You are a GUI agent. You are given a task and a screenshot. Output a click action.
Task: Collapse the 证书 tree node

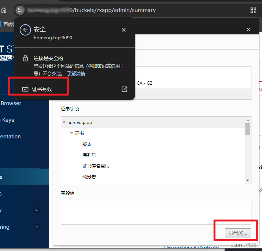pyautogui.click(x=71, y=133)
